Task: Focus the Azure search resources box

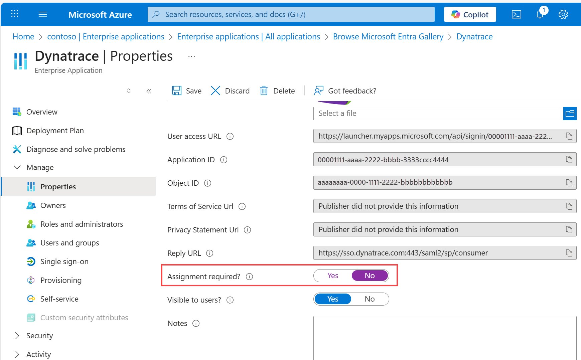Action: (x=291, y=14)
